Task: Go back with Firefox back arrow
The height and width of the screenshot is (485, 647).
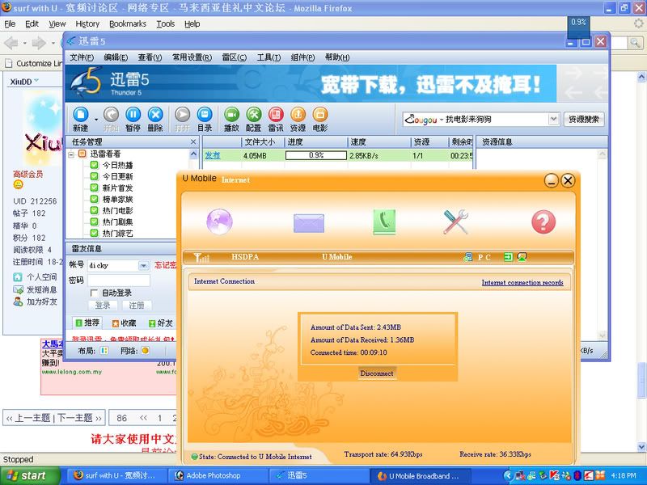Action: [11, 43]
